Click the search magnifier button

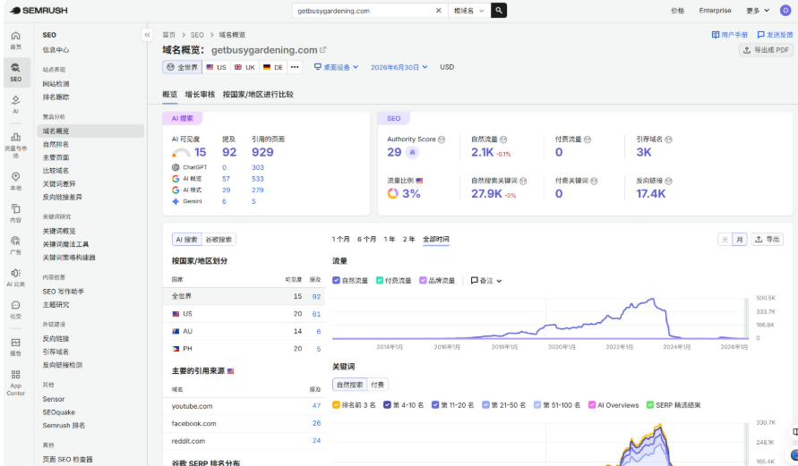pyautogui.click(x=499, y=10)
